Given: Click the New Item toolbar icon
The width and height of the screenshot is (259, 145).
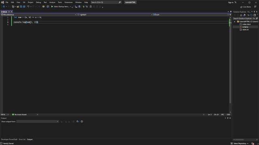Looking at the screenshot, I should (13, 6).
